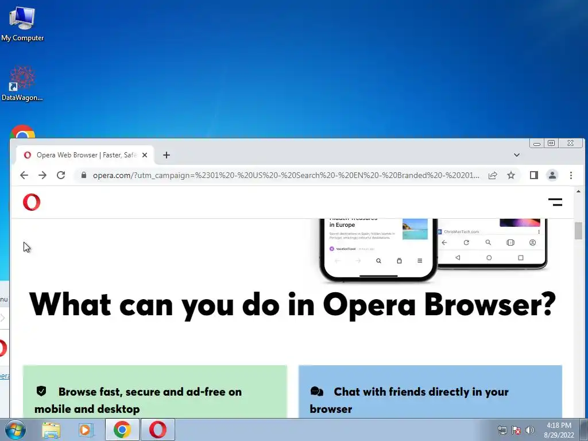Open 'Chat with friends directly' card
The width and height of the screenshot is (588, 441).
click(x=431, y=392)
